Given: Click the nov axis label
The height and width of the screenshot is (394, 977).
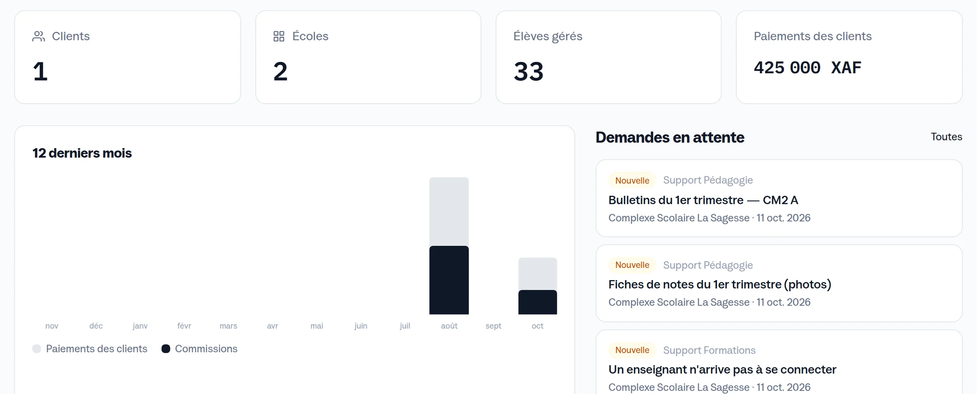Looking at the screenshot, I should pyautogui.click(x=52, y=326).
